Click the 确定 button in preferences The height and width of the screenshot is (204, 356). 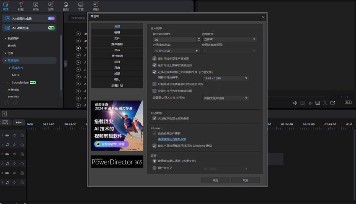[215, 180]
